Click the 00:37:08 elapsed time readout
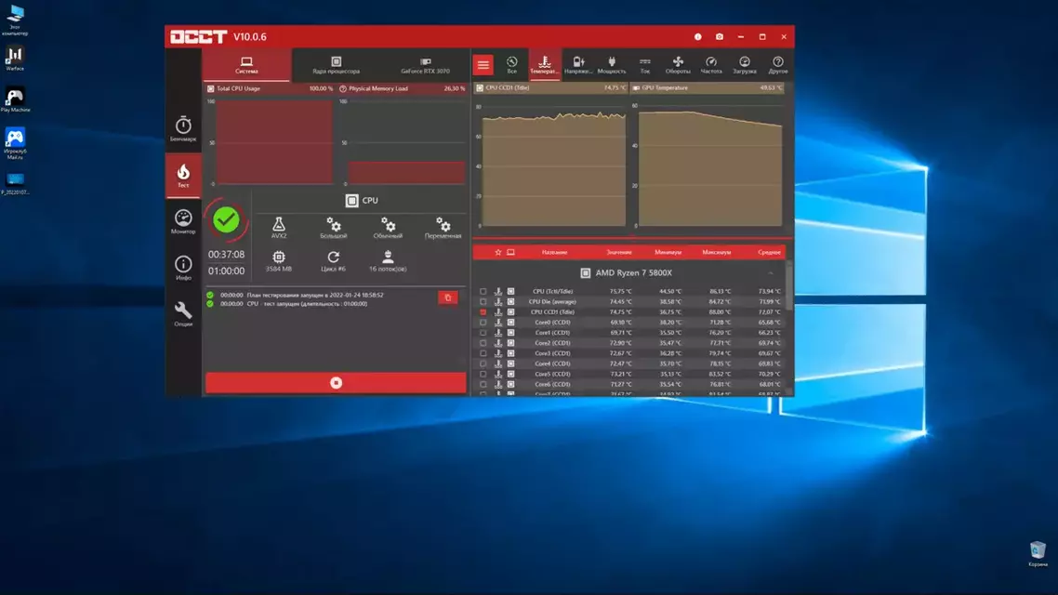1058x595 pixels. 226,255
